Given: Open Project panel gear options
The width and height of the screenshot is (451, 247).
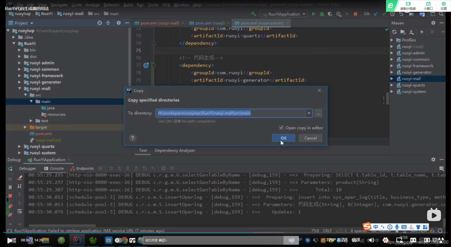Looking at the screenshot, I should (x=118, y=23).
